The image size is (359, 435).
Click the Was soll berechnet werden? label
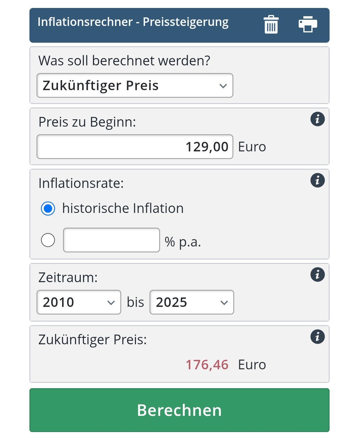tap(124, 61)
